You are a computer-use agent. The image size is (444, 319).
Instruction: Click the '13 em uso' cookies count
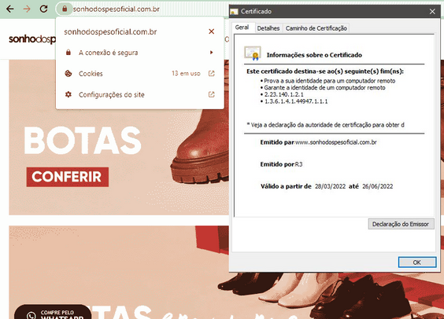(x=186, y=73)
